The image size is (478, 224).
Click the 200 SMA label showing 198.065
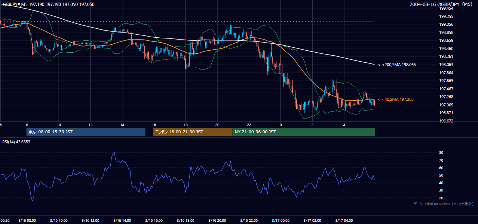coord(397,65)
